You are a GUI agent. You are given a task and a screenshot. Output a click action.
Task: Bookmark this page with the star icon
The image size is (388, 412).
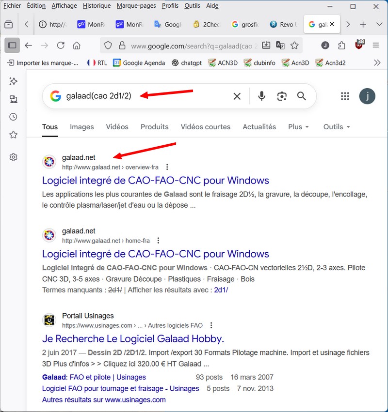294,46
